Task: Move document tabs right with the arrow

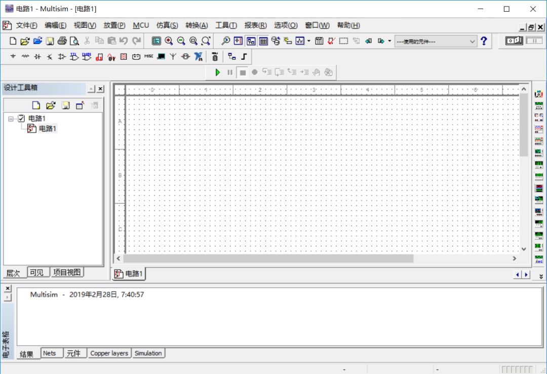Action: (x=526, y=275)
